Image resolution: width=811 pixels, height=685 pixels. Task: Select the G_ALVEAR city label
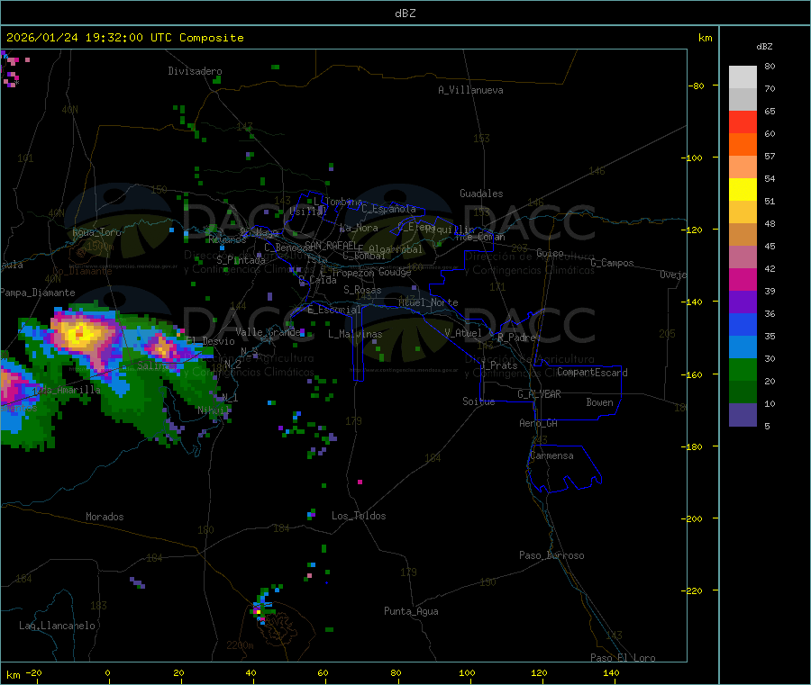coord(539,394)
